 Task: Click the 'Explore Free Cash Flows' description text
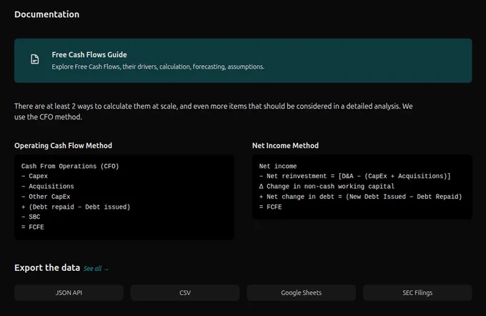tap(158, 66)
